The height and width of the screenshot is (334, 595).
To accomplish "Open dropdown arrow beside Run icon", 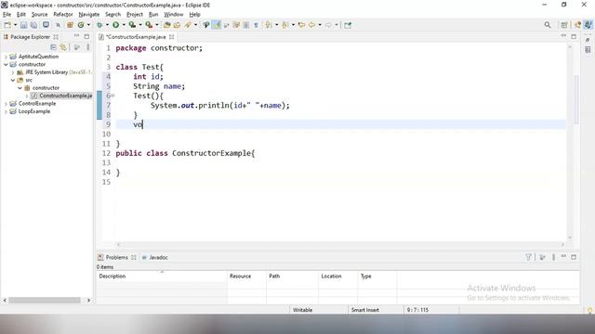I will (x=124, y=25).
